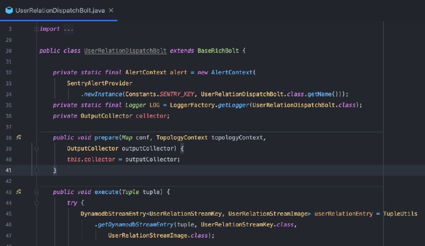Click the Java file icon in the tab
Image resolution: width=425 pixels, height=246 pixels.
tap(9, 11)
